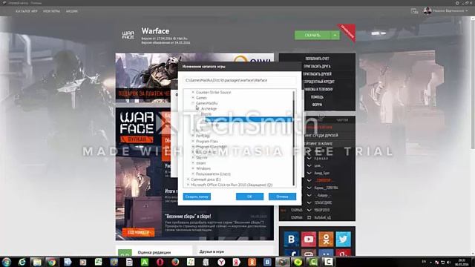Click the orange button on the Warface banner
The width and height of the screenshot is (475, 267).
tap(139, 232)
